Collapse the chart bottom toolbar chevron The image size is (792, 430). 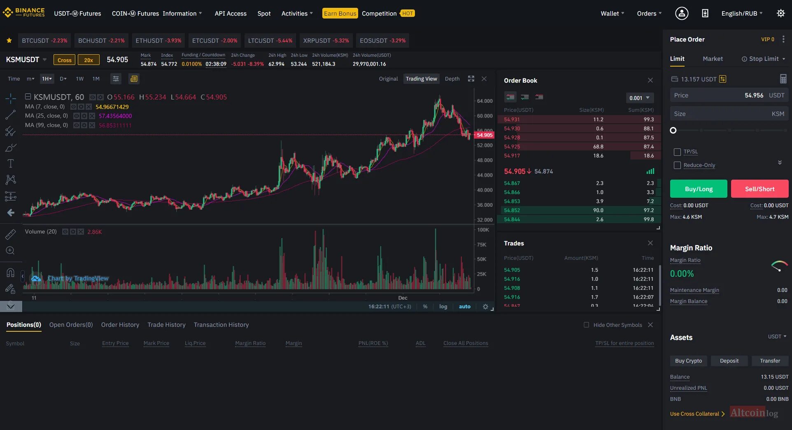tap(11, 306)
